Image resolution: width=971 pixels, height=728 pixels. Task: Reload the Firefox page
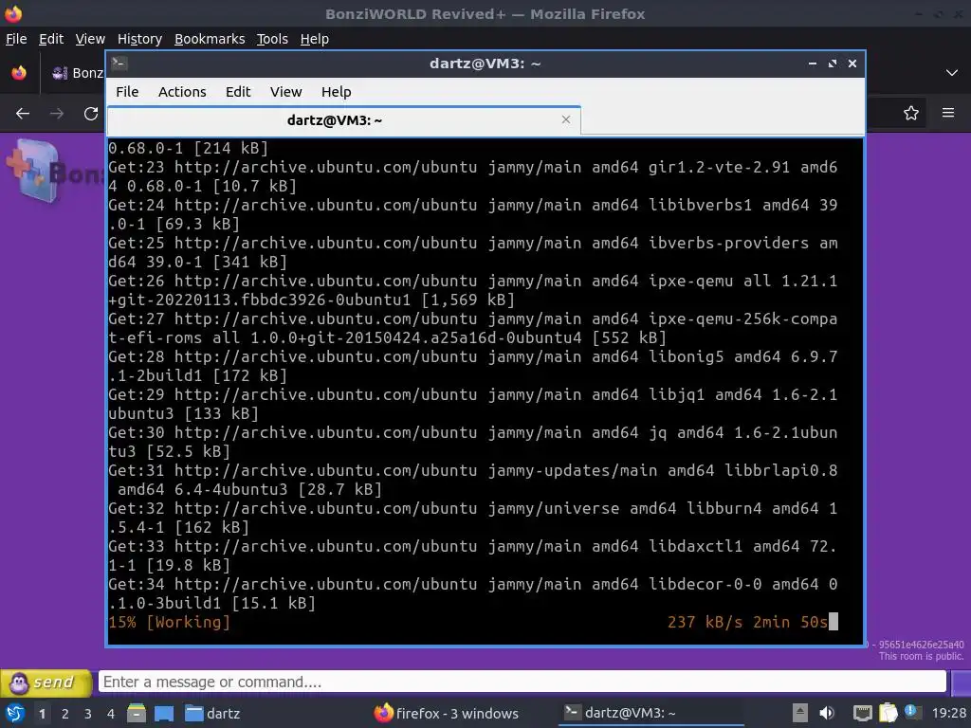point(91,114)
